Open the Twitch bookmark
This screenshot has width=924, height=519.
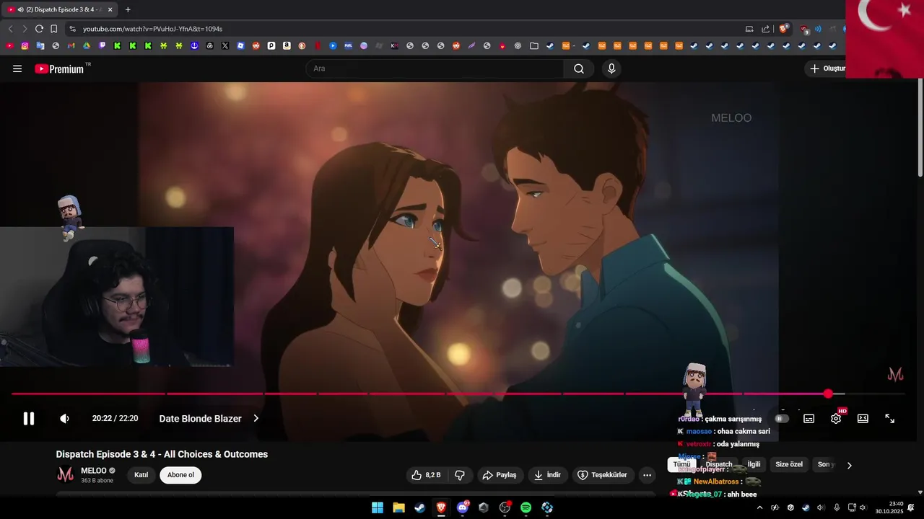click(102, 45)
